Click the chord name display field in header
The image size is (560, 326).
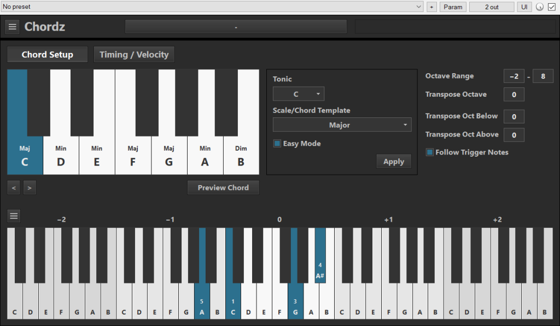pos(236,27)
